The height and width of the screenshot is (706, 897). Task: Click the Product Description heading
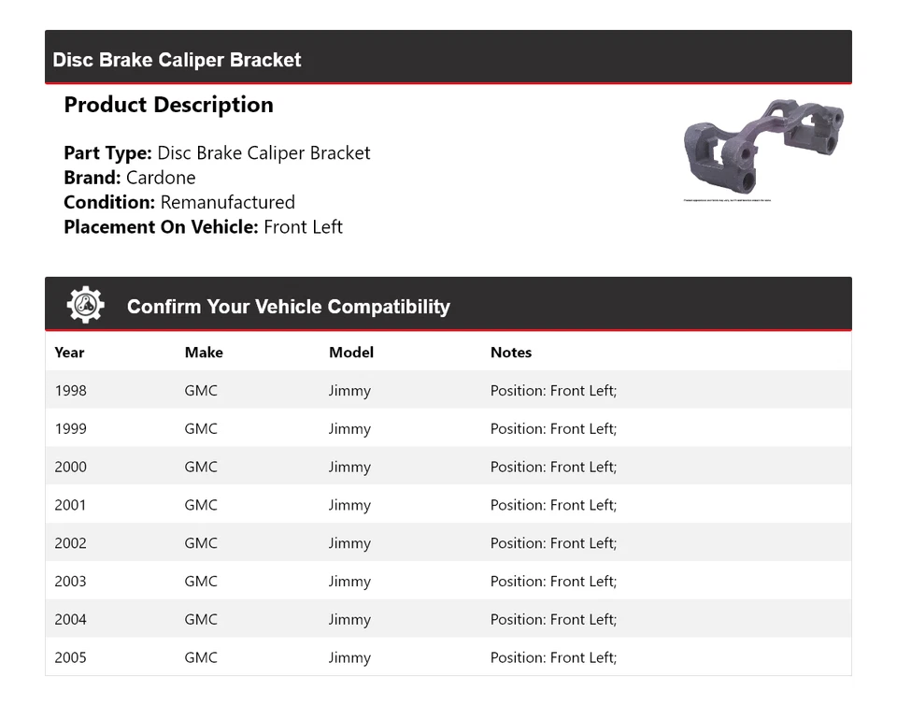(x=168, y=105)
